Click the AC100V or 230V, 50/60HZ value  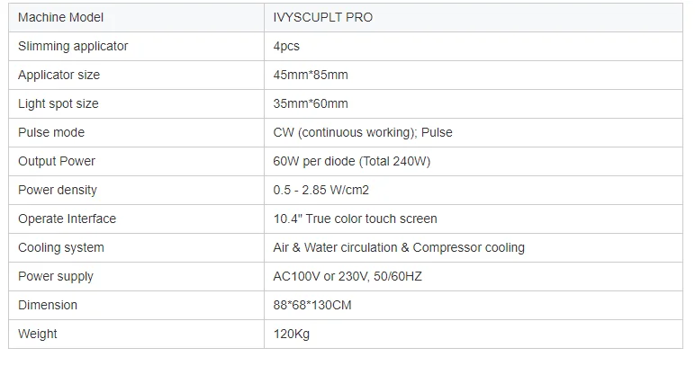[347, 276]
